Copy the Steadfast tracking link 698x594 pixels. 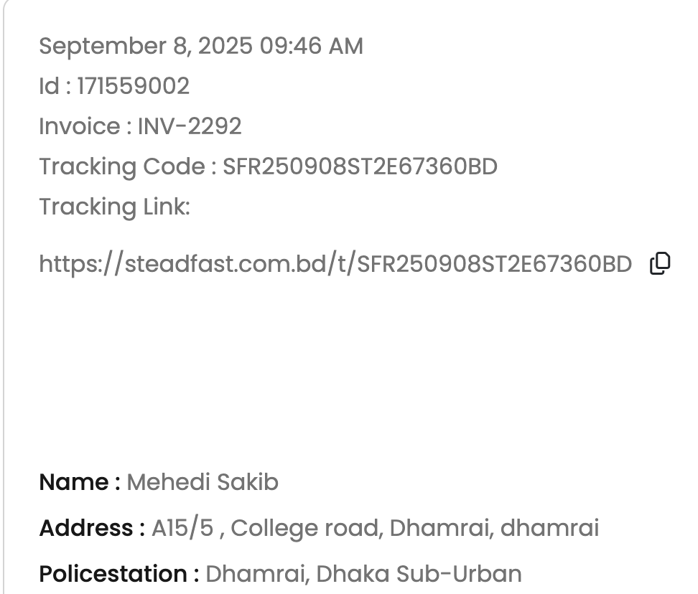point(660,264)
